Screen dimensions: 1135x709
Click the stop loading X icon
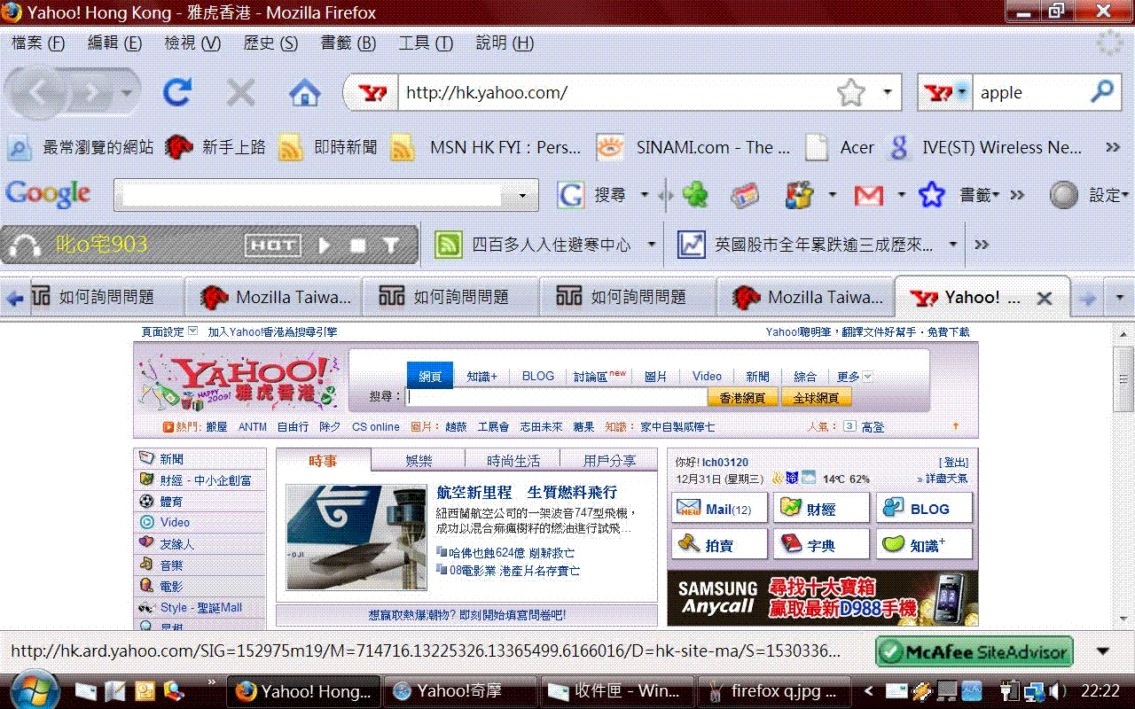pyautogui.click(x=240, y=92)
